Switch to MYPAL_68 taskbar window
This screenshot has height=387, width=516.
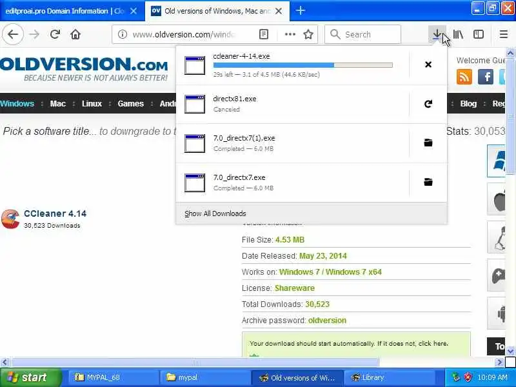pyautogui.click(x=114, y=377)
